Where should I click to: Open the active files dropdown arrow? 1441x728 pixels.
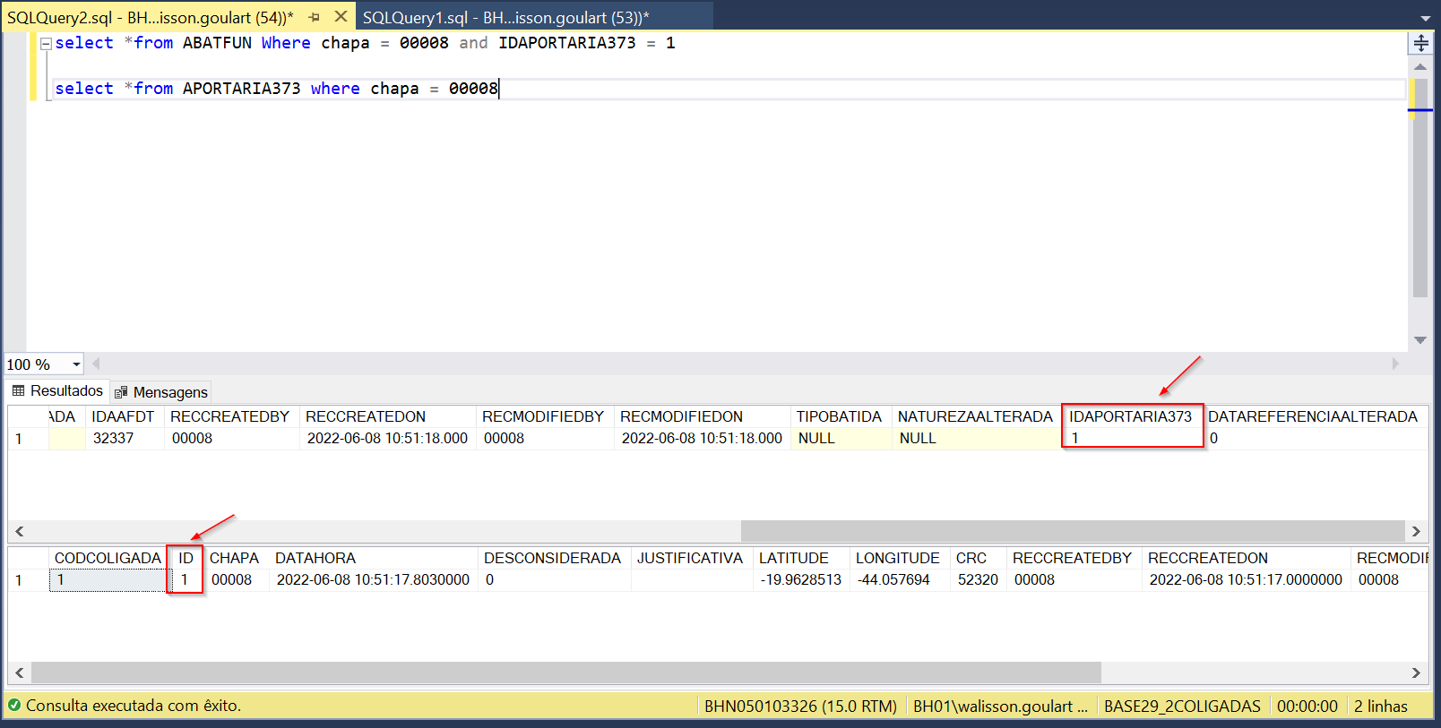tap(1426, 18)
